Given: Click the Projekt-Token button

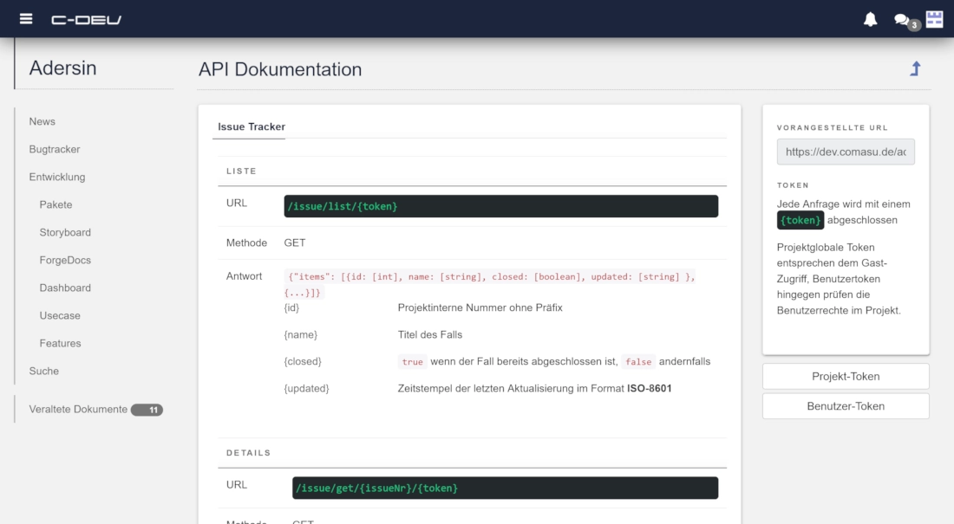Looking at the screenshot, I should click(846, 376).
